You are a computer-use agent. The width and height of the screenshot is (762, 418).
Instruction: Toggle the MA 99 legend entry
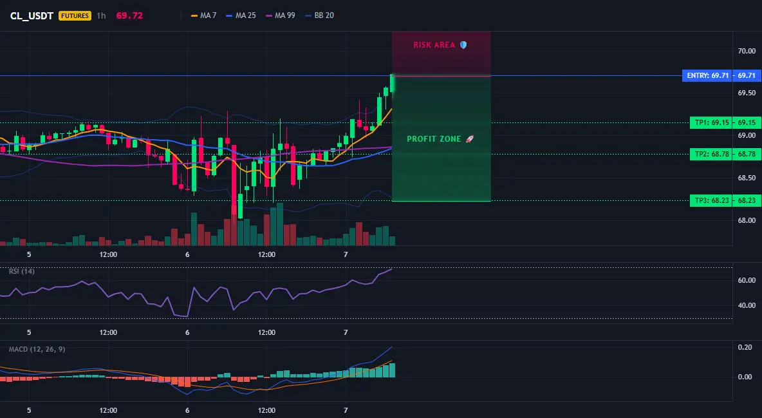[281, 15]
